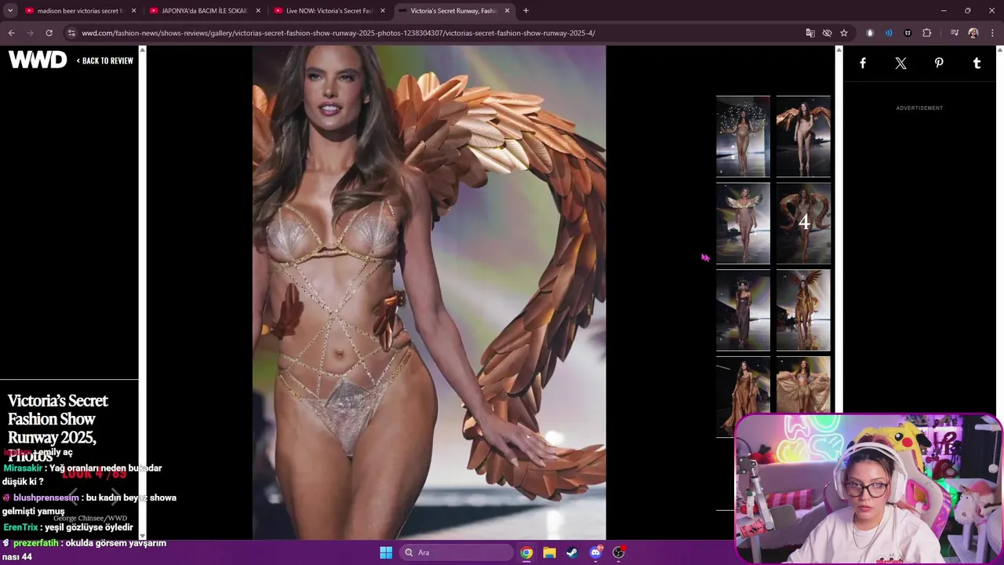Open Windows Start menu
1004x565 pixels.
[386, 552]
